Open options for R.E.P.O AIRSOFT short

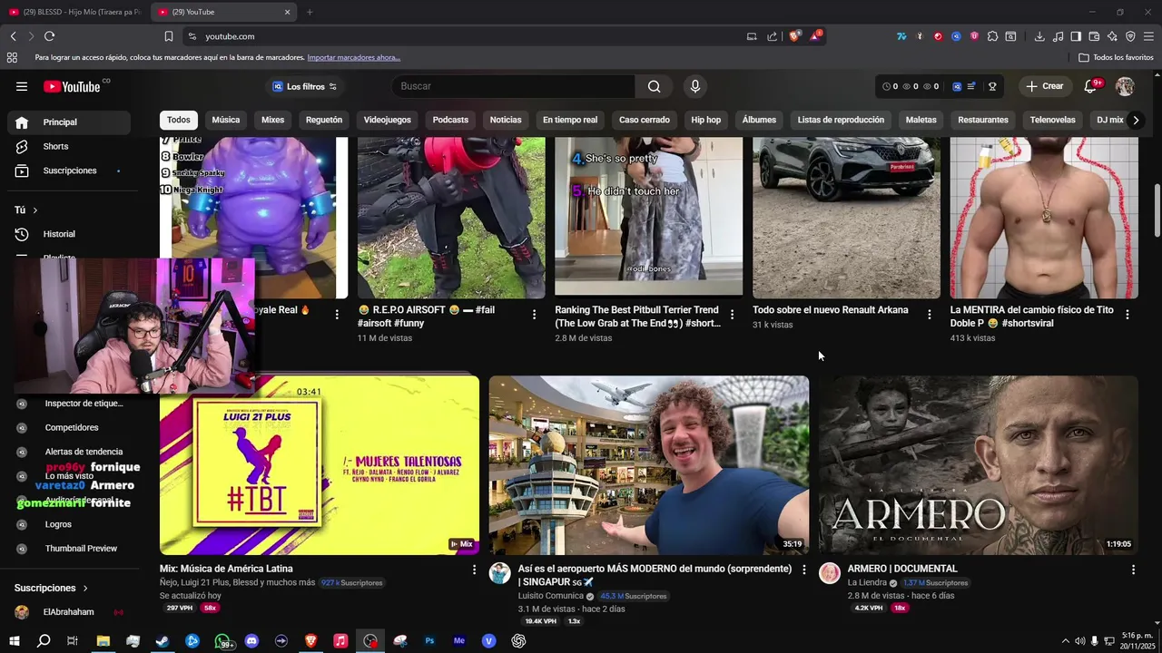tap(534, 314)
